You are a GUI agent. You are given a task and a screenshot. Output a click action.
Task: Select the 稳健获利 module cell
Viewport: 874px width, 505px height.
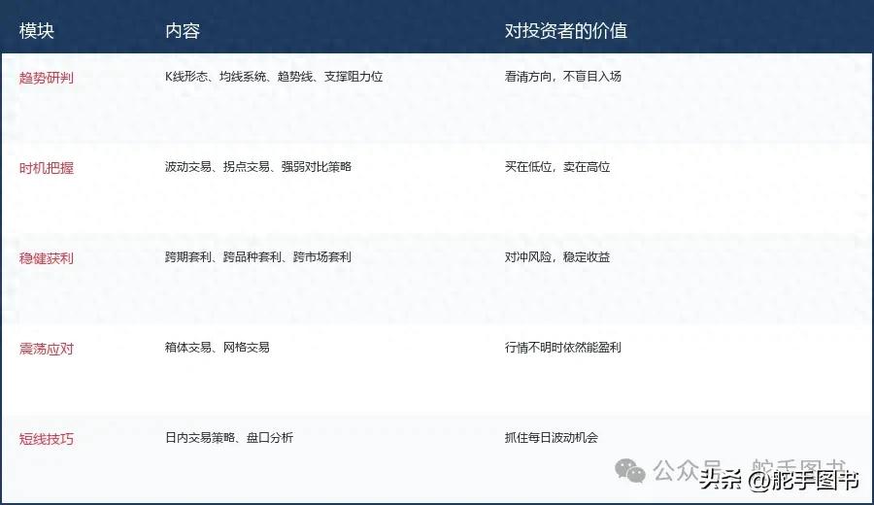47,258
